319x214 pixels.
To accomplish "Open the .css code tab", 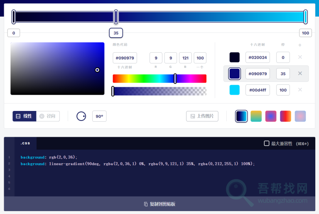I will [25, 143].
